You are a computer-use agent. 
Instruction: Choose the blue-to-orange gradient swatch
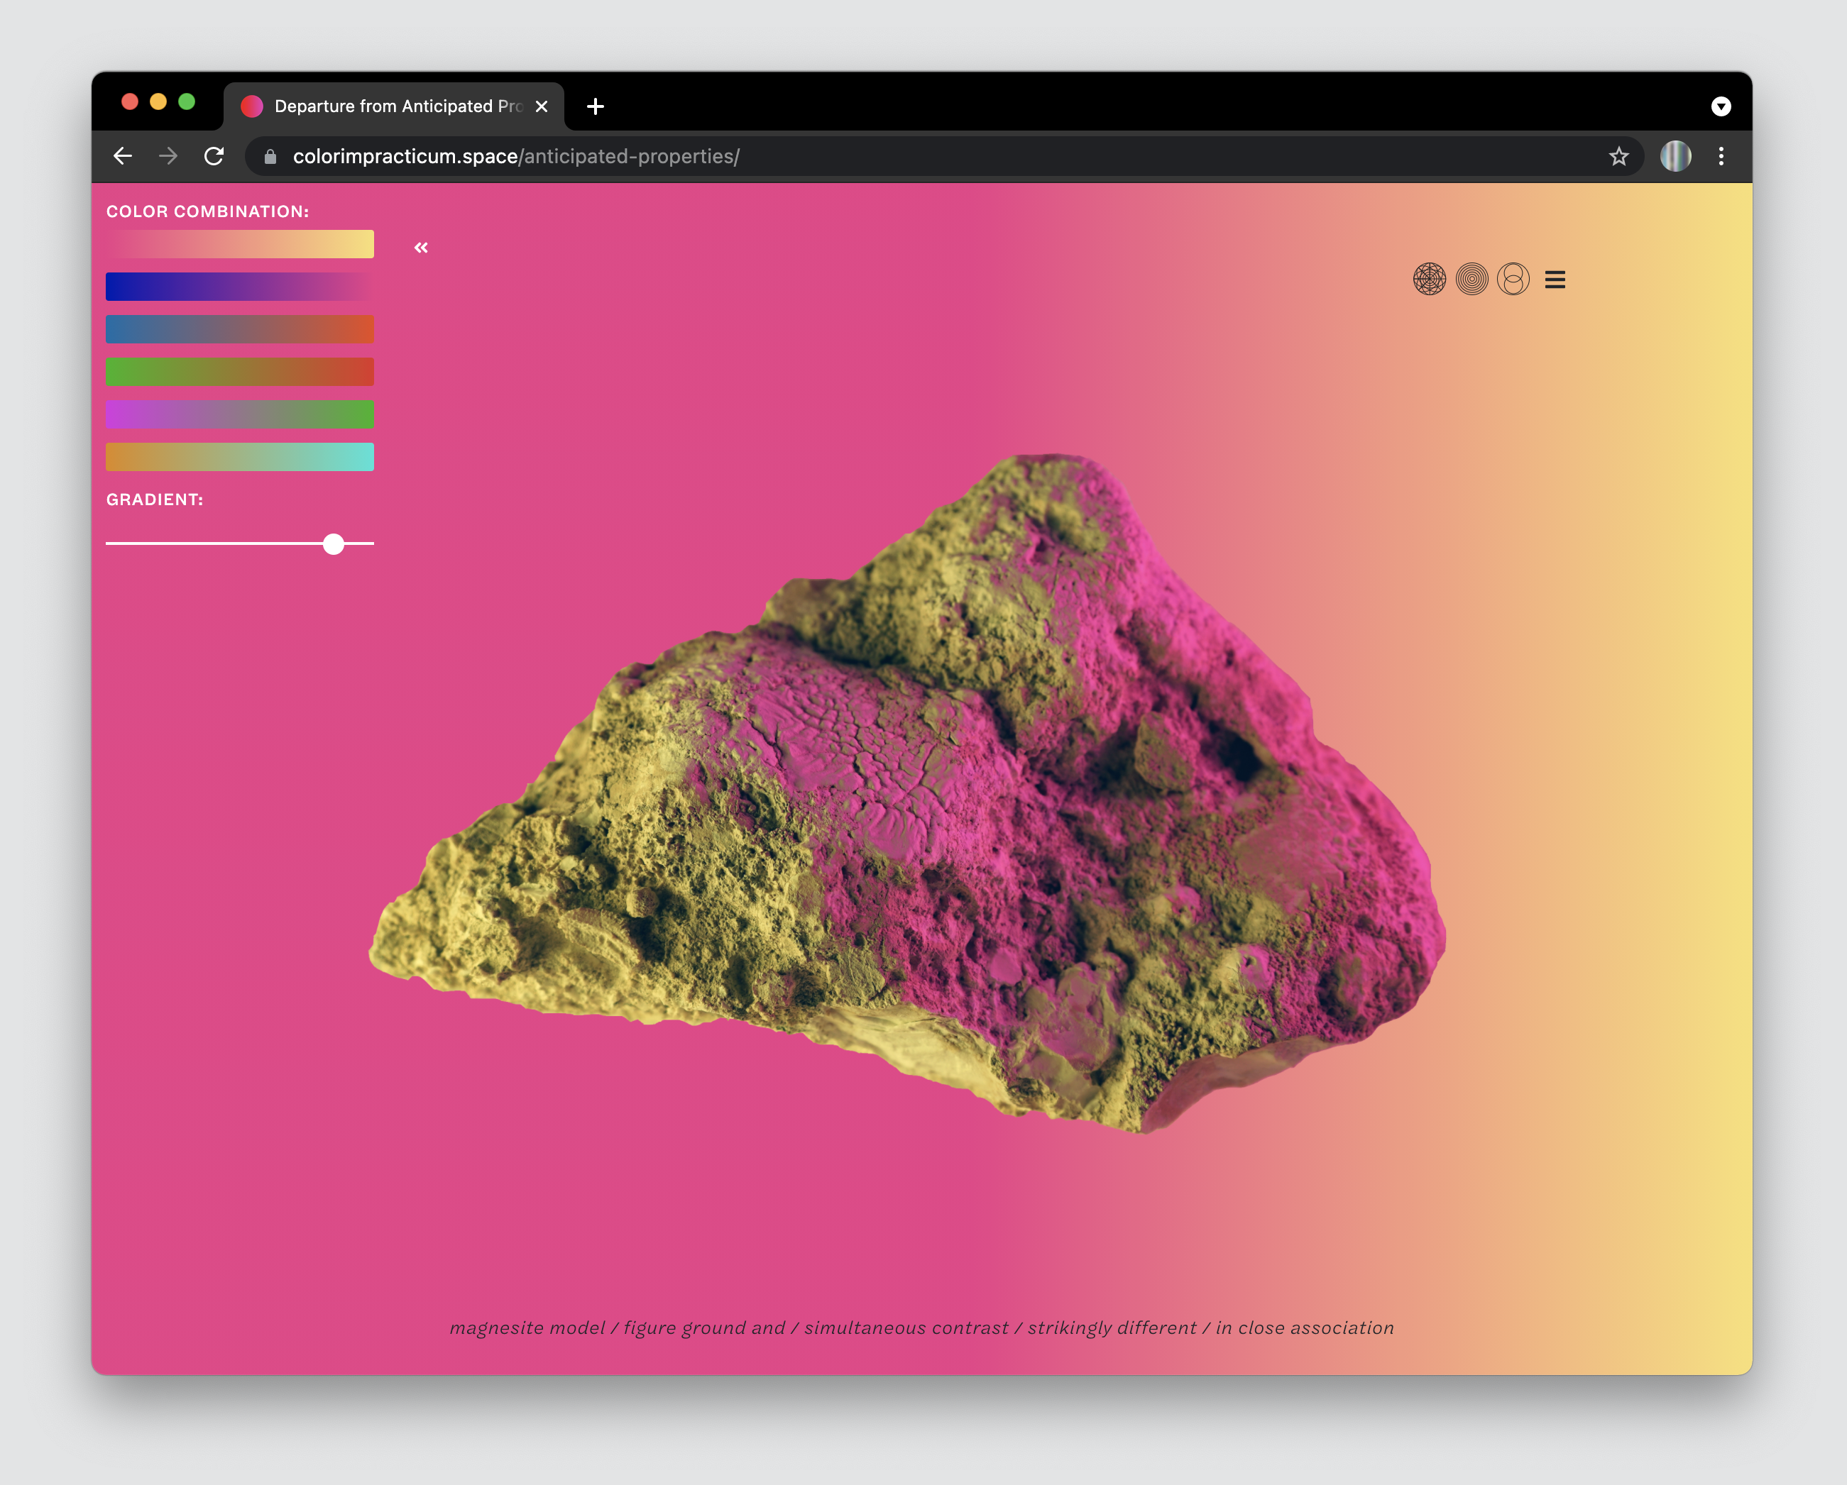[240, 329]
